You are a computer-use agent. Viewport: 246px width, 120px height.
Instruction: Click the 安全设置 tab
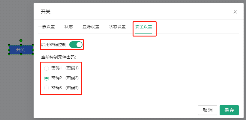[144, 27]
